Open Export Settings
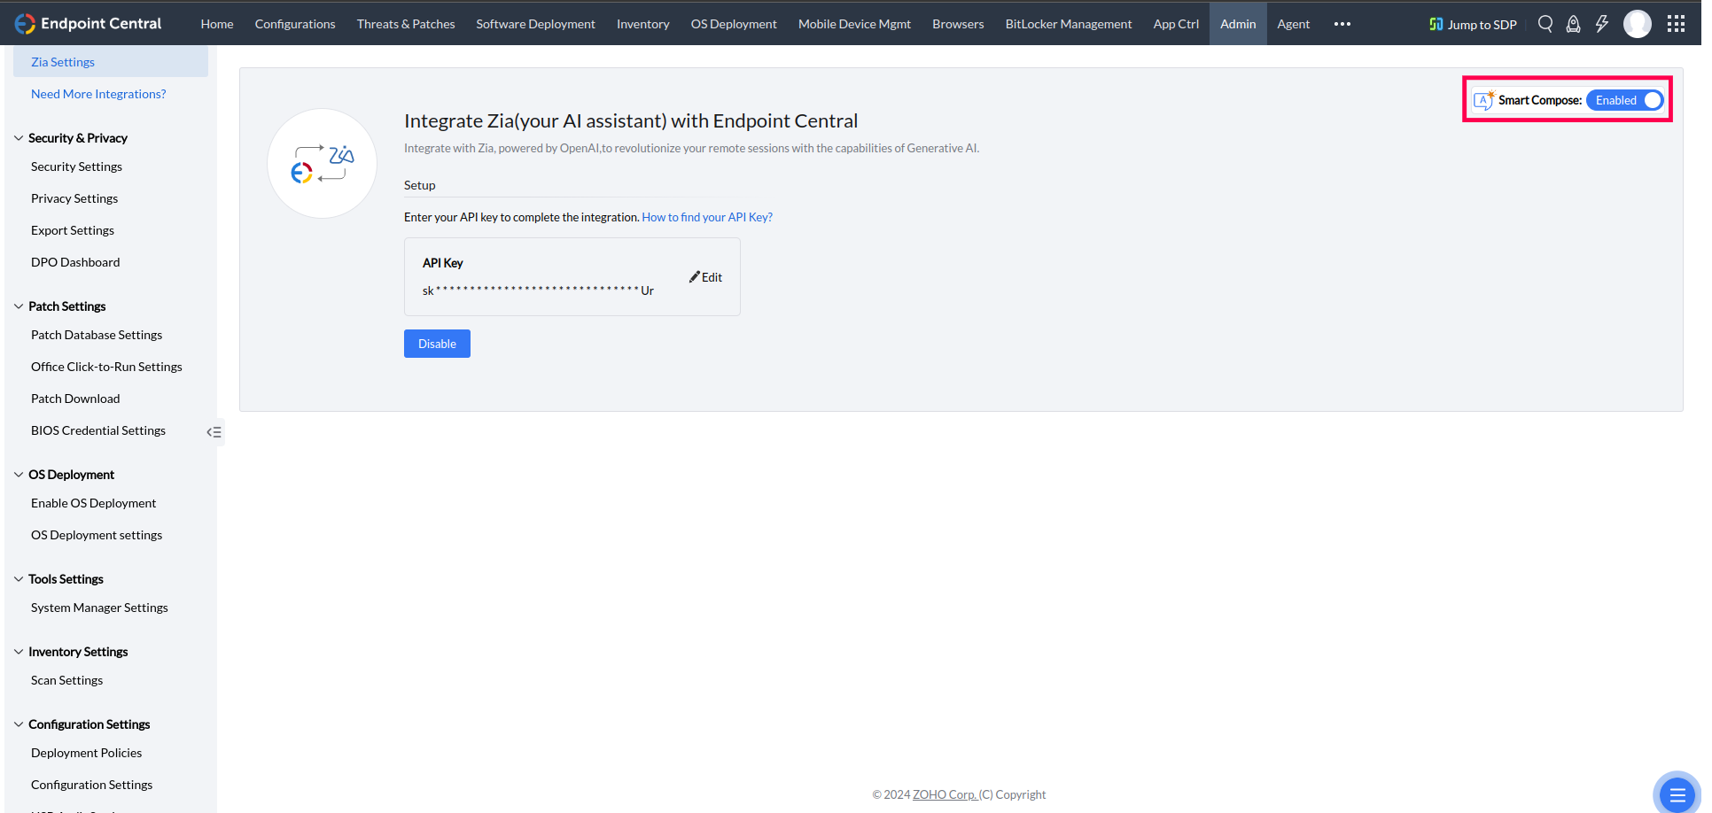Screen dimensions: 1712x813 tap(73, 230)
